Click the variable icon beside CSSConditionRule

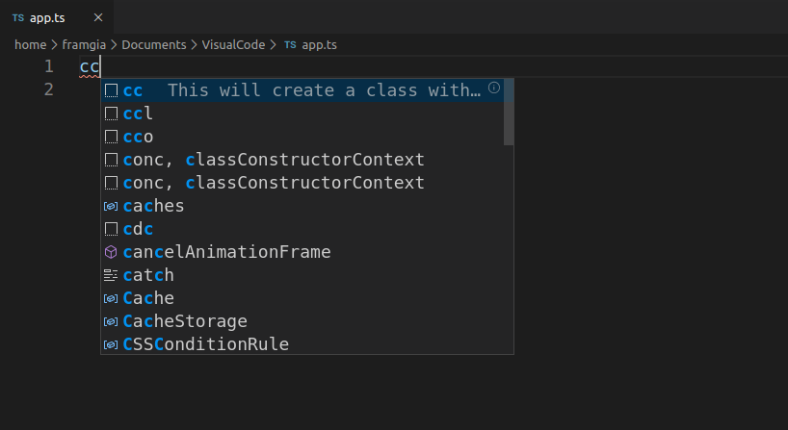pos(111,344)
